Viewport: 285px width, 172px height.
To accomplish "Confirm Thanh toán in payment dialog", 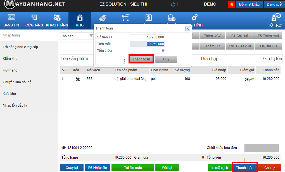I will pyautogui.click(x=141, y=59).
